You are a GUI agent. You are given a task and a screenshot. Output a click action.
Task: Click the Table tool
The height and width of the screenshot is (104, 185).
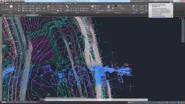(x=59, y=10)
